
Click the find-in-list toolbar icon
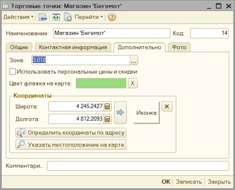pyautogui.click(x=43, y=17)
